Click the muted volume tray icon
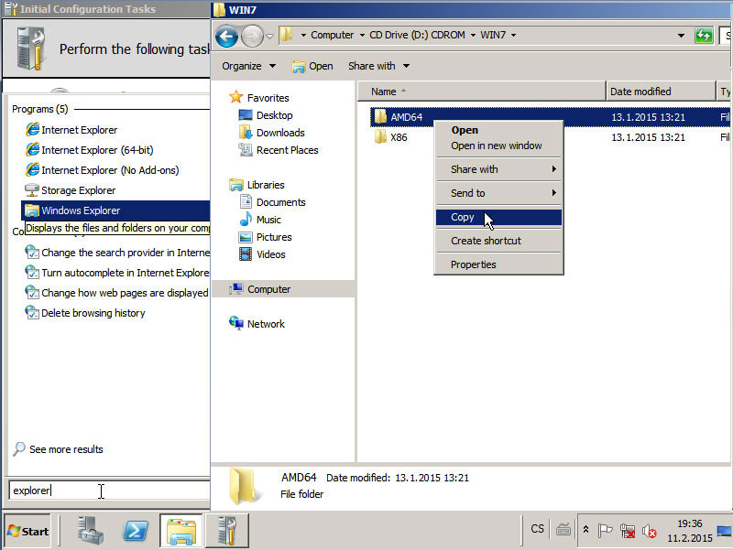733x550 pixels. (650, 530)
